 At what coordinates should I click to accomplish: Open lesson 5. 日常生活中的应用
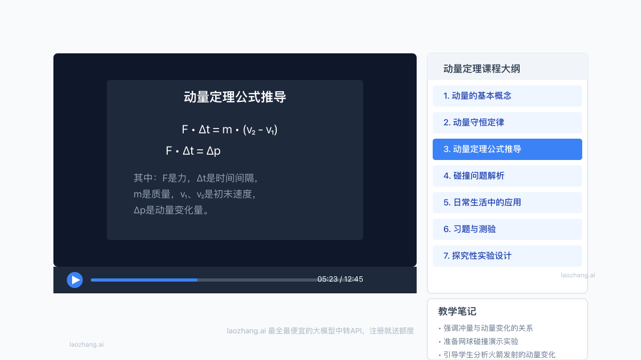[x=507, y=203]
